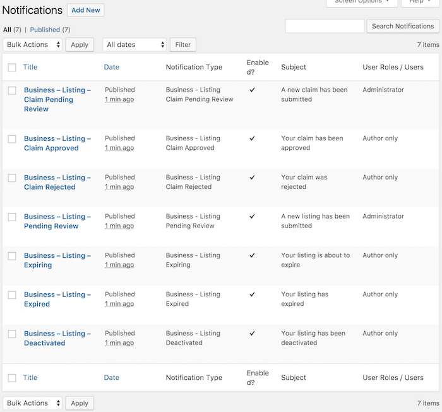Open Business – Listing – Expired notification

57,299
